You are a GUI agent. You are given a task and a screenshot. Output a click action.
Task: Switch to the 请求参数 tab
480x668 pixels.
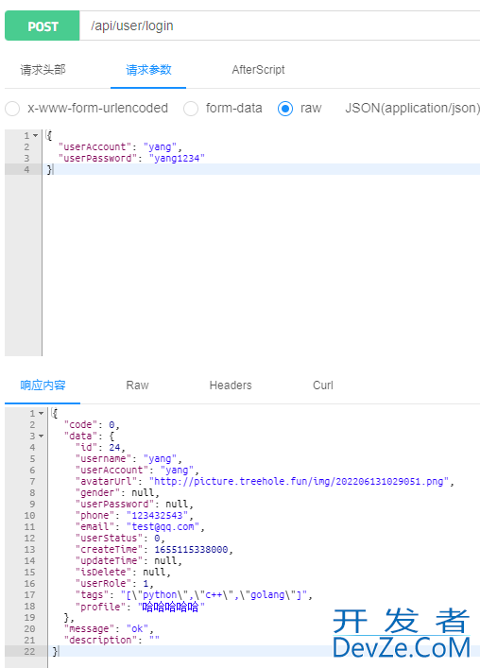pos(148,69)
